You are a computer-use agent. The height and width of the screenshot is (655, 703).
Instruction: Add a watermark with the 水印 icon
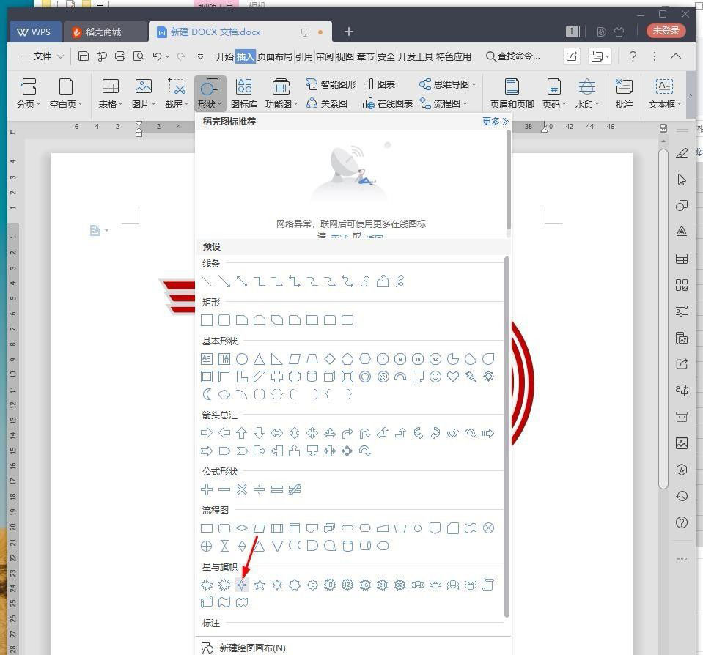(584, 92)
